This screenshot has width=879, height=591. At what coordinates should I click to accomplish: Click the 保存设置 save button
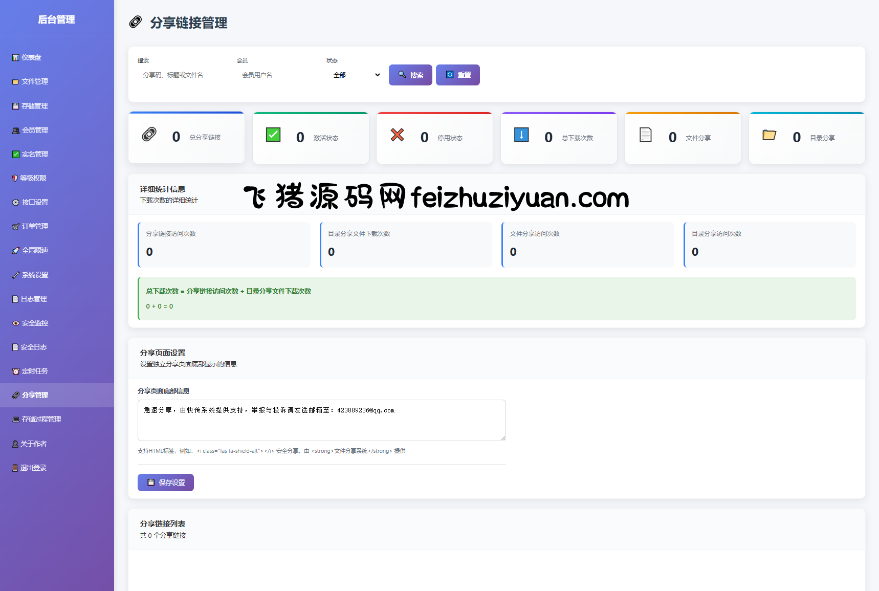pos(166,483)
